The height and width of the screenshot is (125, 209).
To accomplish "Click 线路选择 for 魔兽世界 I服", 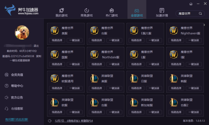I will (x=176, y=64).
